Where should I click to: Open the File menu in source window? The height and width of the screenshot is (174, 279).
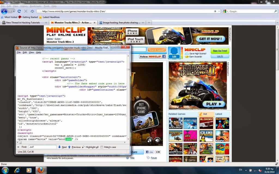tap(19, 52)
